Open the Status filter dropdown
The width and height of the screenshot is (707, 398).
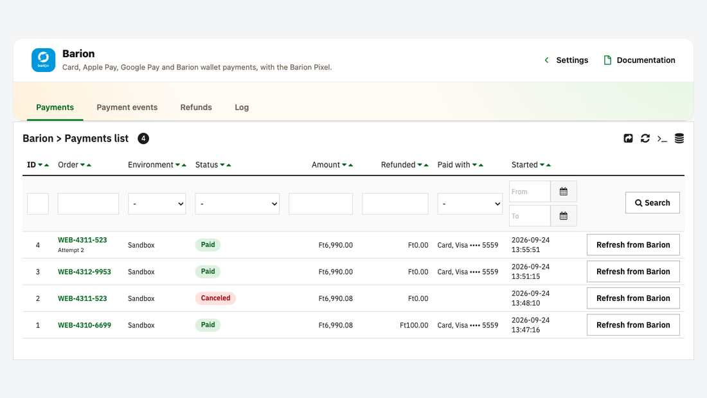tap(237, 204)
